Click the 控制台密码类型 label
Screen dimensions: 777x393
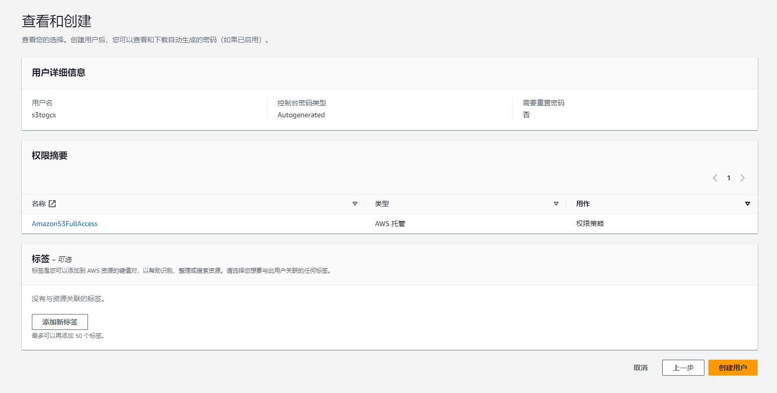(302, 103)
